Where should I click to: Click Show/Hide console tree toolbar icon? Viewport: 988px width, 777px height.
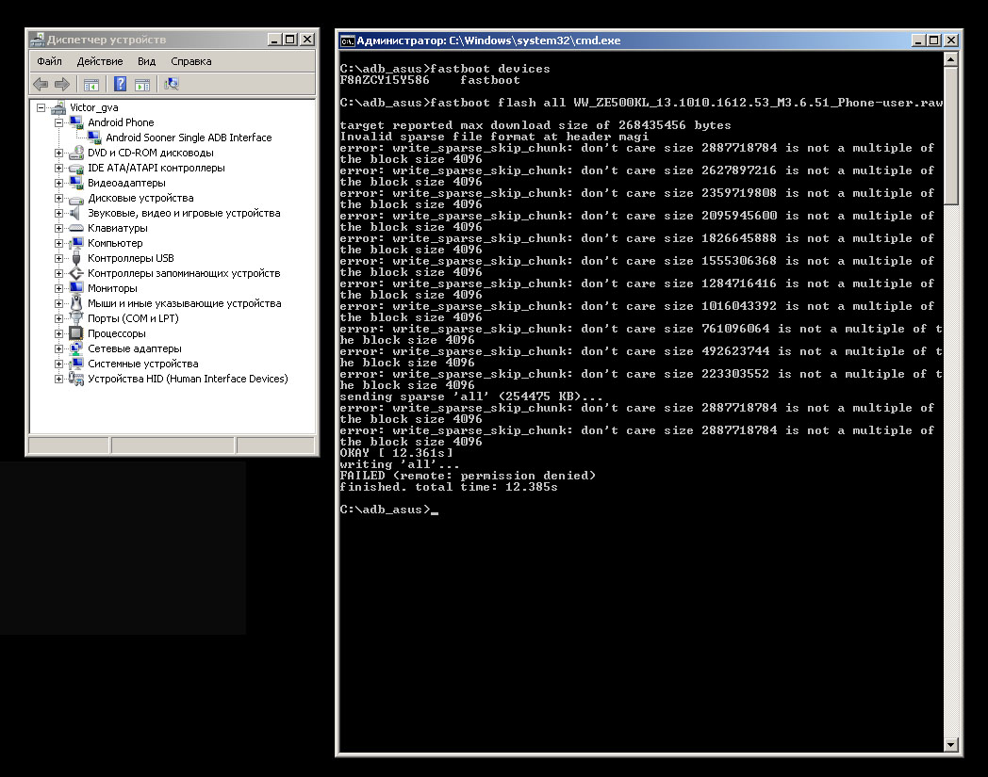(x=91, y=84)
